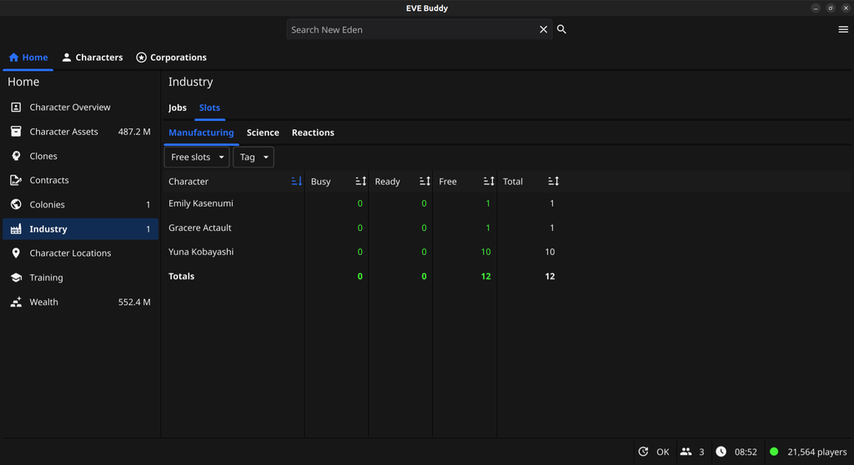Screen dimensions: 854x465
Task: Click the green server status dot
Action: [774, 452]
